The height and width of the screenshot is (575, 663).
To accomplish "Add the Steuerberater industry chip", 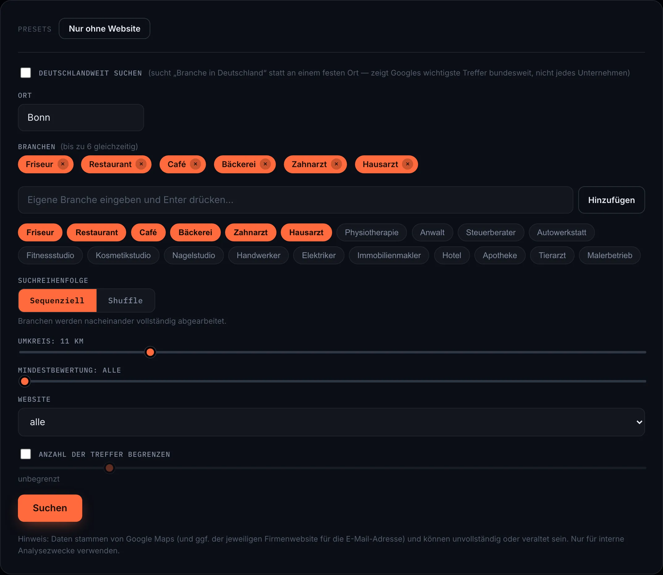I will click(x=491, y=232).
